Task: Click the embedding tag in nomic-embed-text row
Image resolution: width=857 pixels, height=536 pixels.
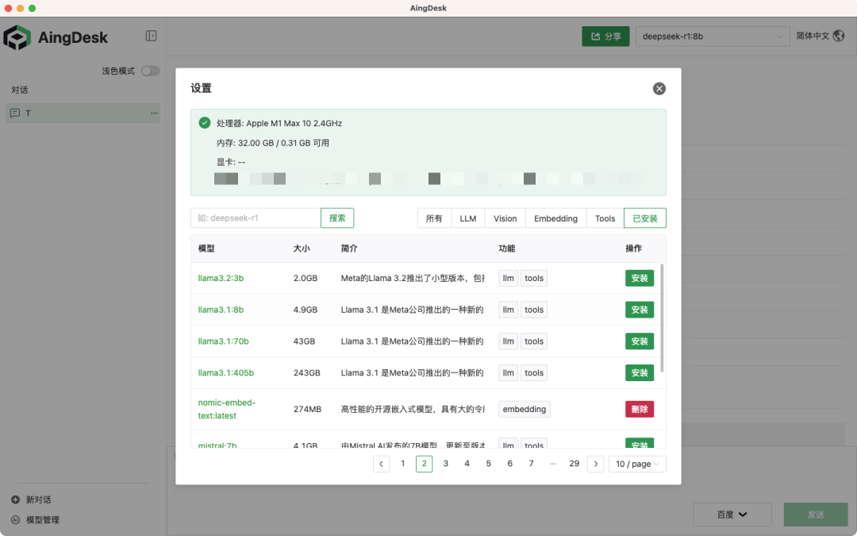Action: coord(525,409)
